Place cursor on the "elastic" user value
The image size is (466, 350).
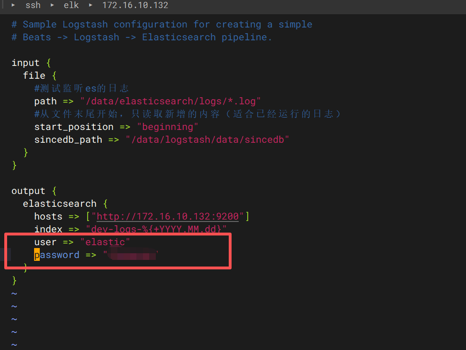105,242
